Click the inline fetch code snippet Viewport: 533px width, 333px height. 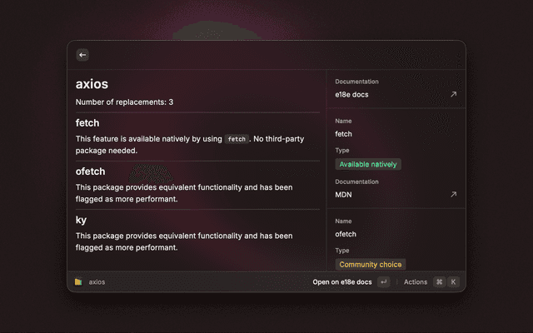click(x=237, y=139)
